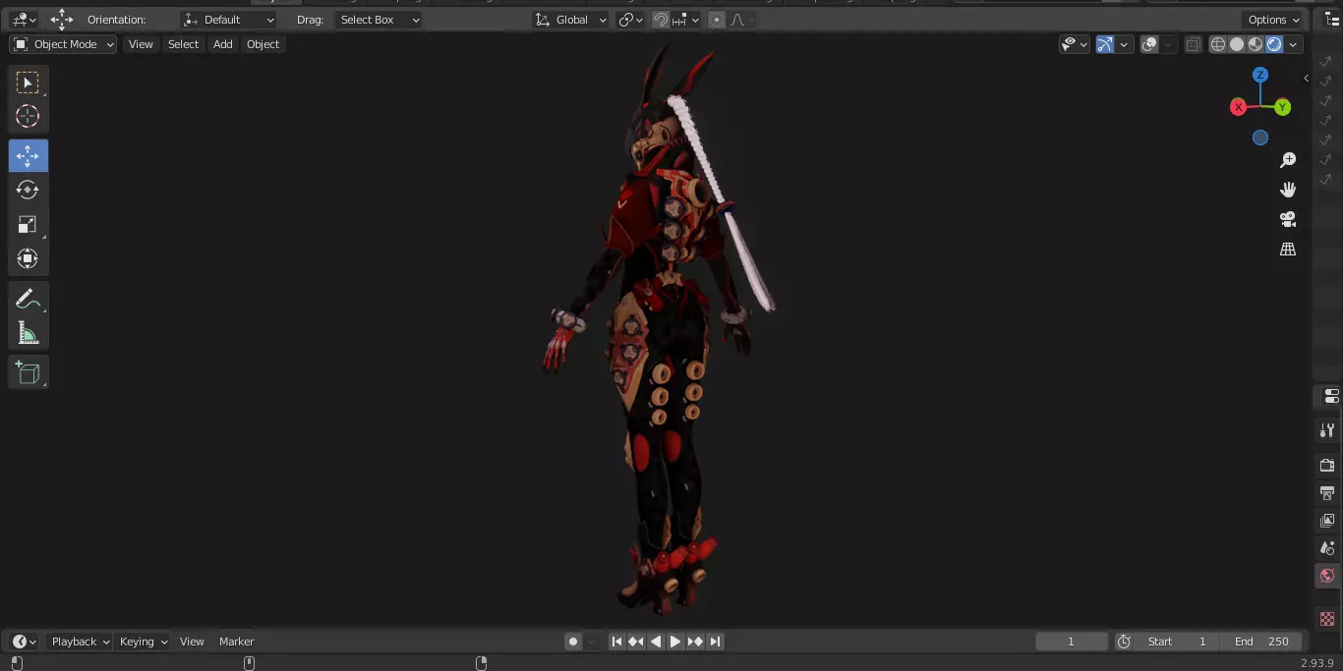Open the Drag Select Box dropdown

pyautogui.click(x=379, y=20)
